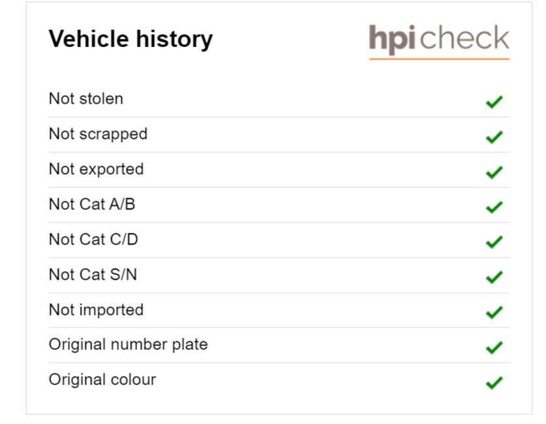Select the Not Cat C/D label

tap(93, 239)
